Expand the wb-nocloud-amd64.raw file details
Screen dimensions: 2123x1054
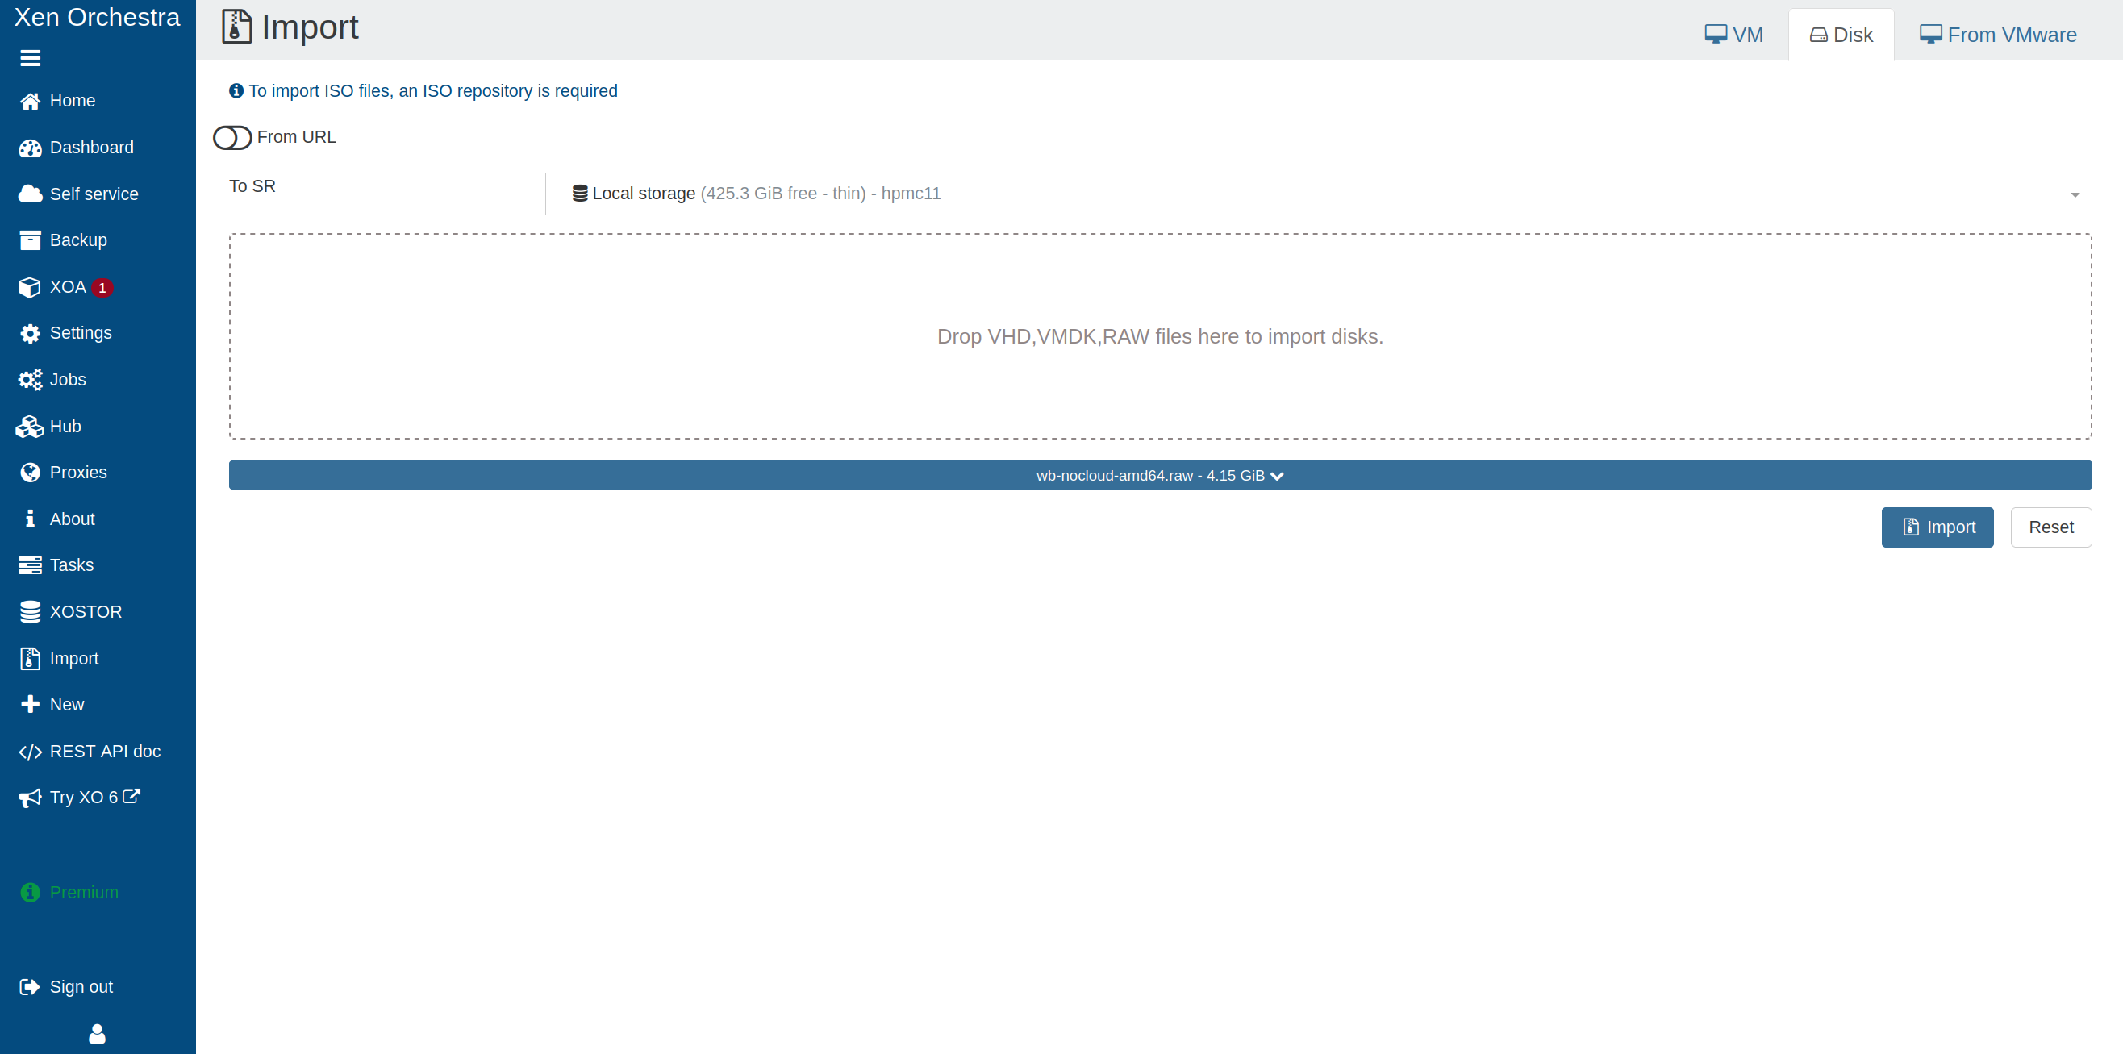[x=1159, y=475]
